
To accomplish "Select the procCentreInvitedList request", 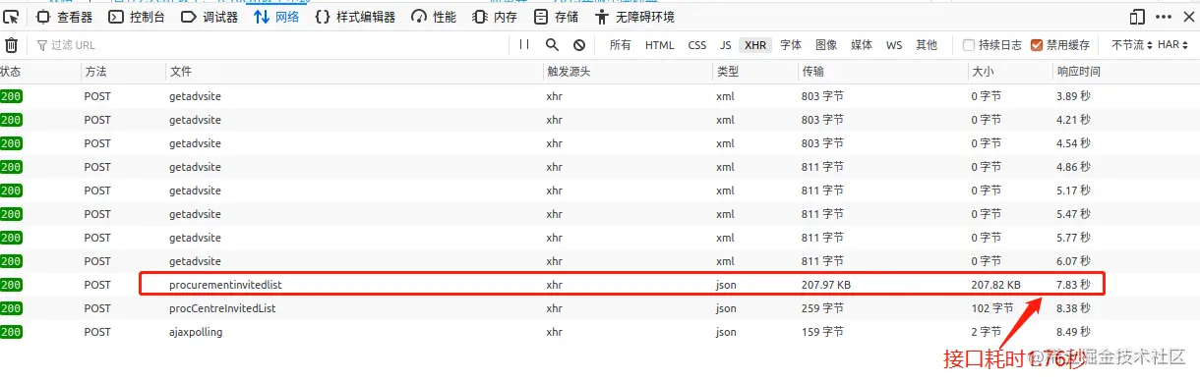I will coord(600,308).
